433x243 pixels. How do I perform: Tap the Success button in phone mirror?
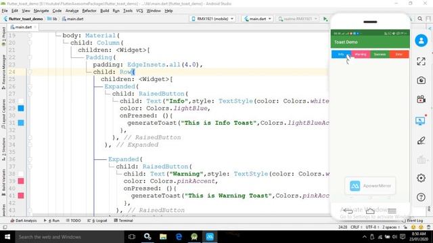tap(380, 54)
